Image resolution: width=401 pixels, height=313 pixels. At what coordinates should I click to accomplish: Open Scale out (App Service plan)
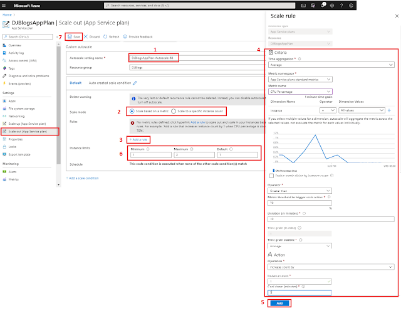[x=28, y=131]
